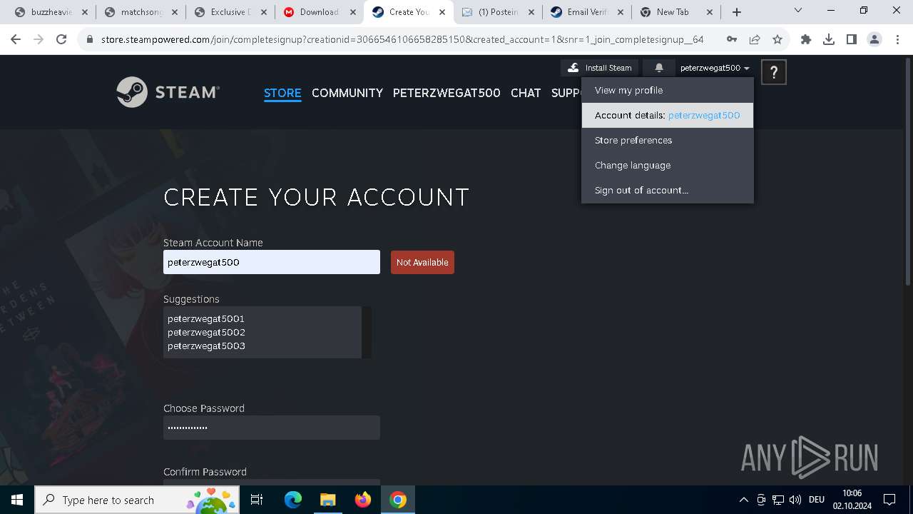Open the help question mark icon
The image size is (913, 514).
click(x=774, y=72)
